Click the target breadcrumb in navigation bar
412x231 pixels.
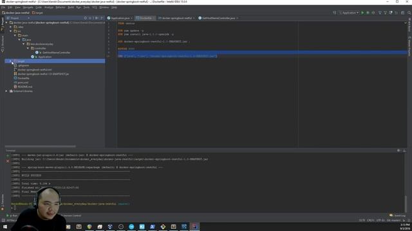[37, 13]
